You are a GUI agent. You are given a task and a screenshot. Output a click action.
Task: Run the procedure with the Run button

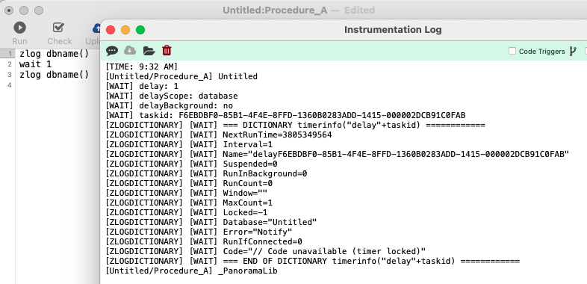19,34
